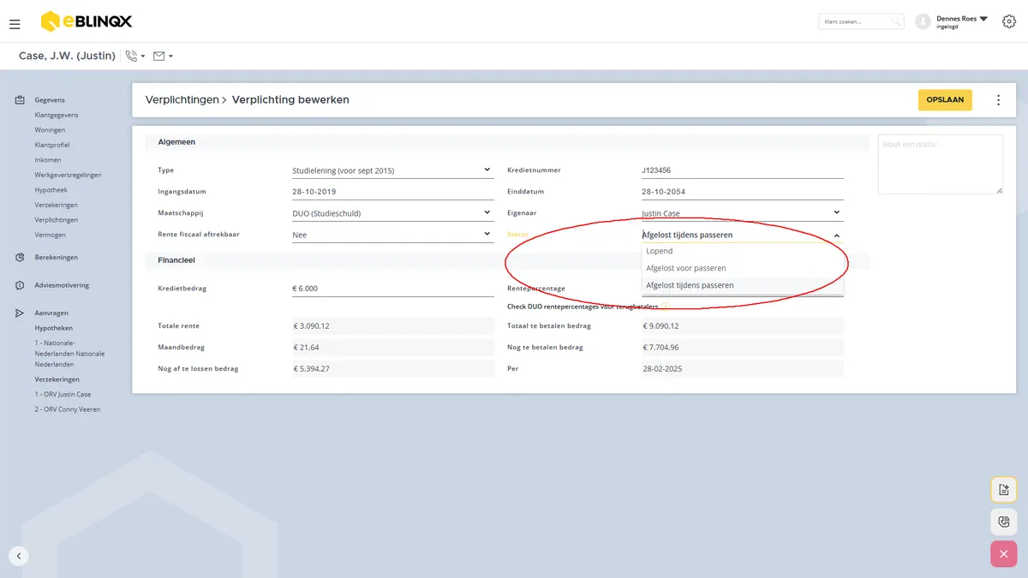This screenshot has height=578, width=1028.
Task: Open the three-dot more options menu
Action: [x=998, y=100]
